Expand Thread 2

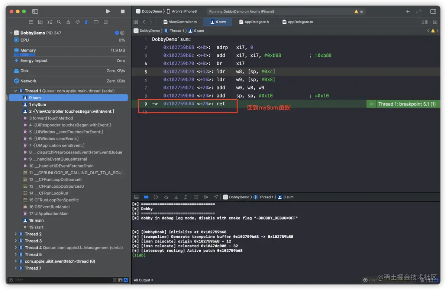point(16,234)
